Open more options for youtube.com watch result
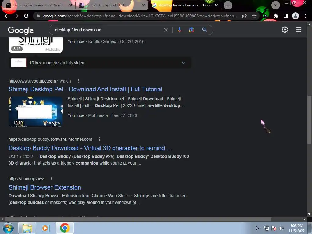 [79, 81]
